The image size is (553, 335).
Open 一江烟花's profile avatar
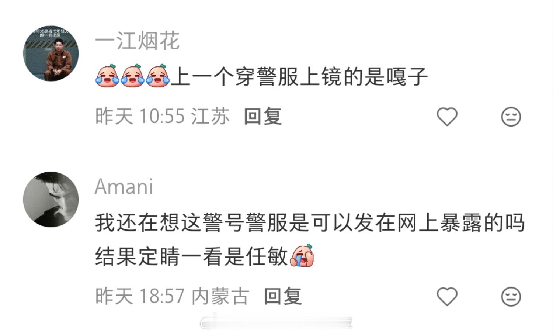[x=51, y=53]
